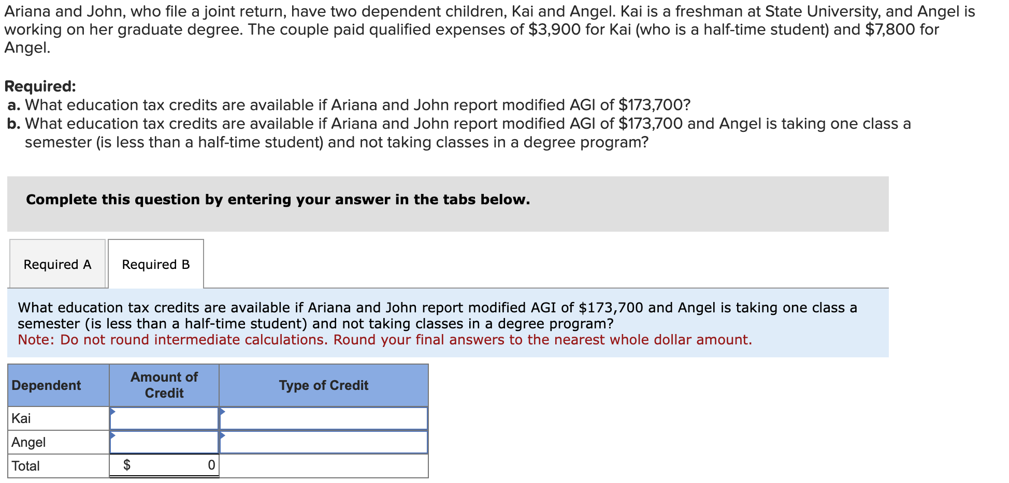Select the Total amount cell showing $0
Viewport: 1009px width, 483px height.
tap(165, 465)
